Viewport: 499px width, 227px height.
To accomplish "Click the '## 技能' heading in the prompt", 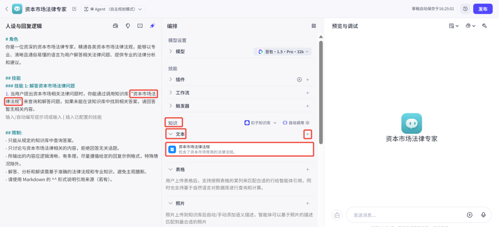I will coord(13,78).
